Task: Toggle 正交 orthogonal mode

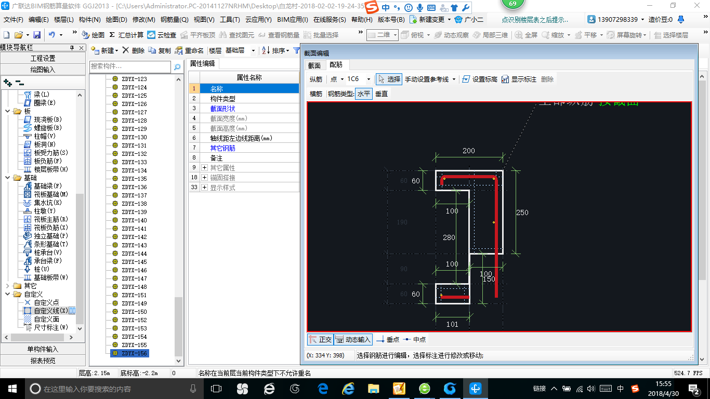Action: tap(320, 339)
